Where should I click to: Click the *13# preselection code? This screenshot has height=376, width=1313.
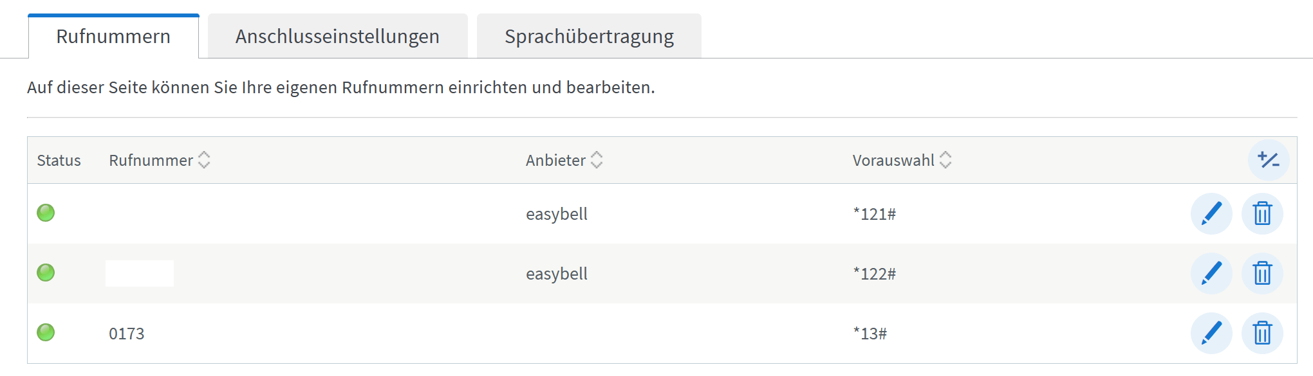tap(870, 334)
